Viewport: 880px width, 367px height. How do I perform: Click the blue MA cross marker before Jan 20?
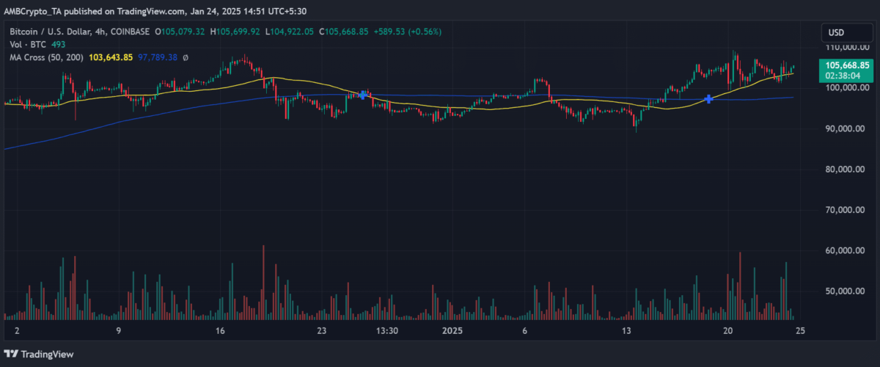[708, 98]
